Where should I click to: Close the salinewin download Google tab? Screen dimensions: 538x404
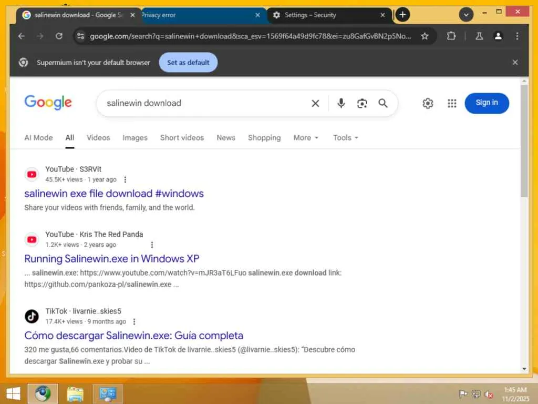coord(132,15)
